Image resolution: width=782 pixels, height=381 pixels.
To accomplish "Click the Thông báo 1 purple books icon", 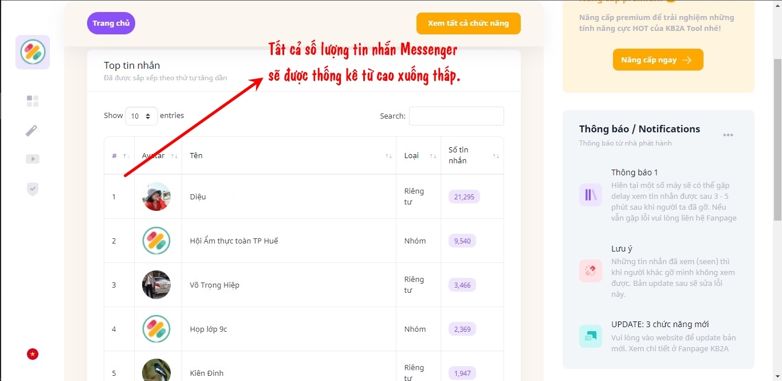I will click(x=591, y=195).
